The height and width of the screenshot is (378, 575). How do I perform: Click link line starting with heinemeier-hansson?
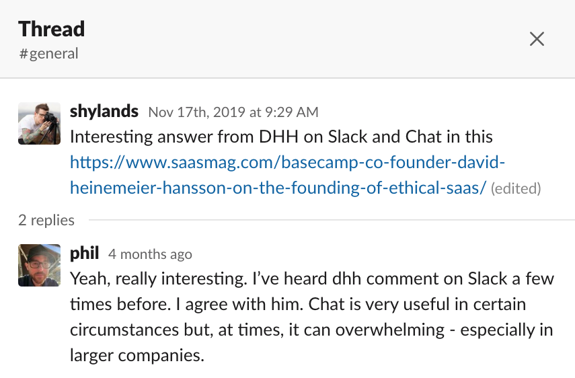click(278, 188)
